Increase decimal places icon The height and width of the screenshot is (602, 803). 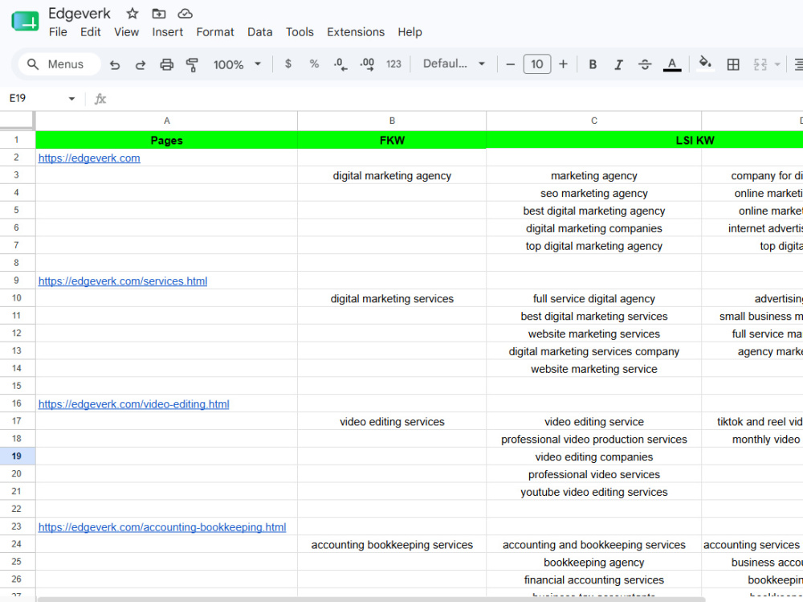click(x=367, y=64)
